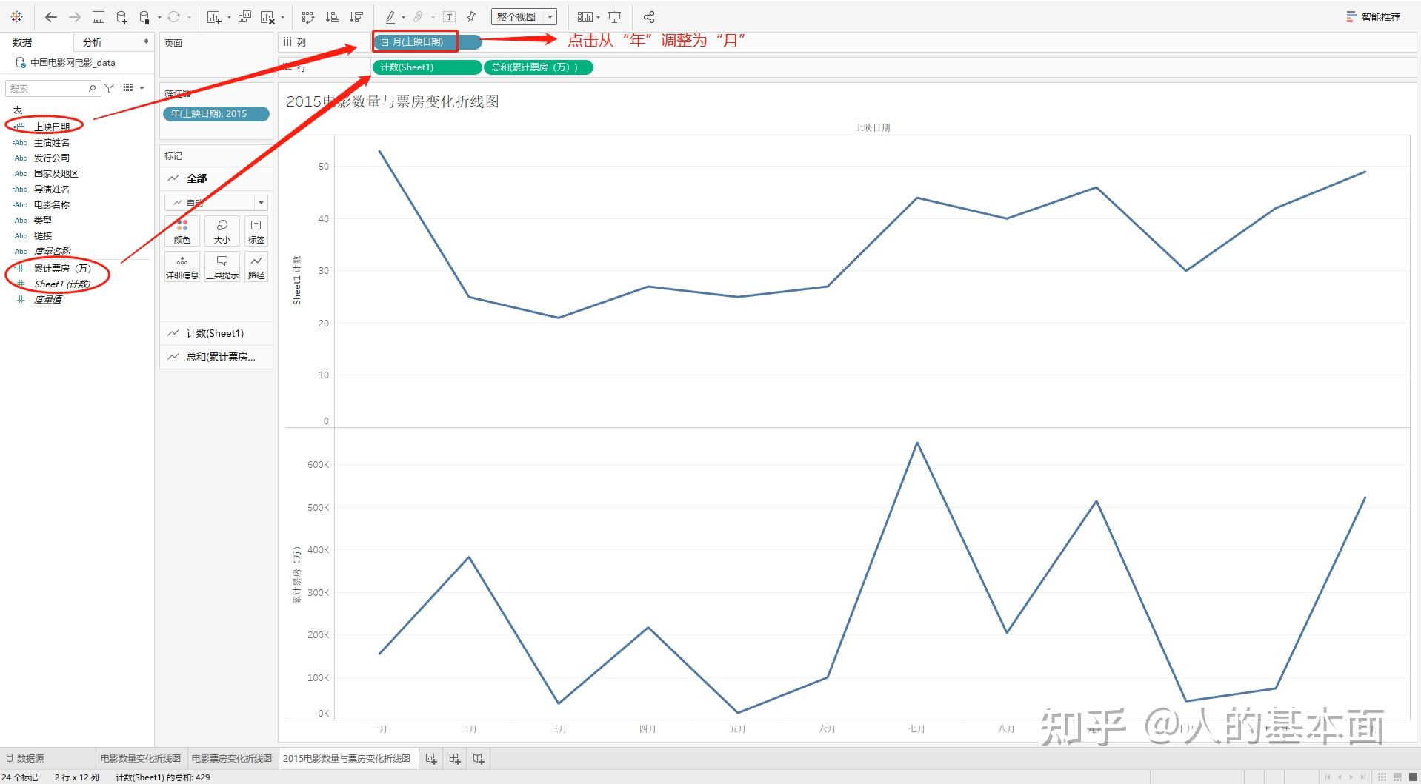1421x784 pixels.
Task: Switch to the 分析 pane tab
Action: click(93, 42)
